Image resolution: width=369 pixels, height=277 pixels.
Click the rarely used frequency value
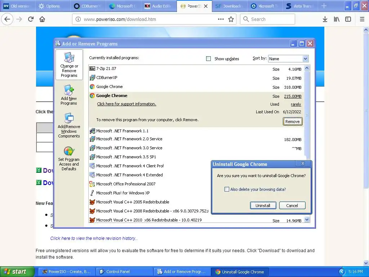pos(296,104)
